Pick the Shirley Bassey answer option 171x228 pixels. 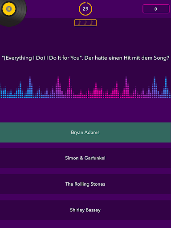[85, 210]
